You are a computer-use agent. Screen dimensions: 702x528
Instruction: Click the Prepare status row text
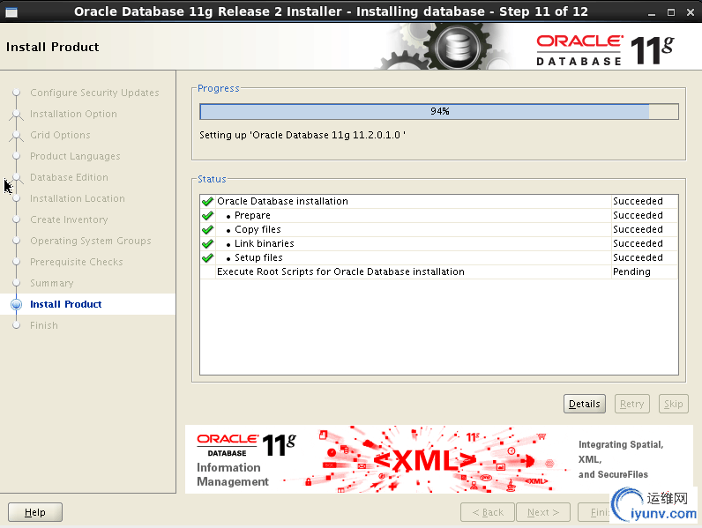pyautogui.click(x=252, y=216)
